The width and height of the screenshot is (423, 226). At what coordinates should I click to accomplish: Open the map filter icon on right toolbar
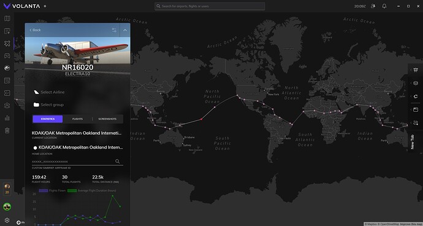416,70
